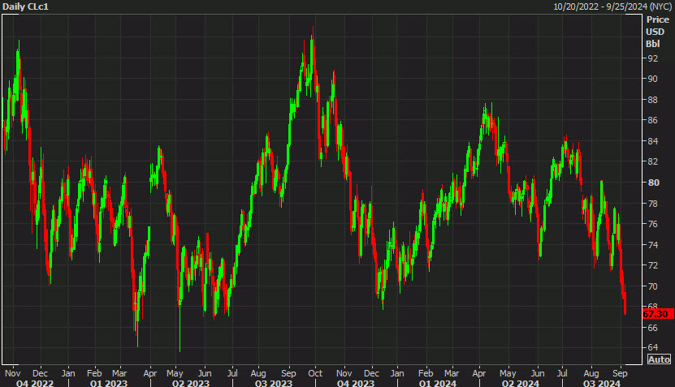Viewport: 675px width, 387px height.
Task: Click the Q2 2024 quarter label
Action: pyautogui.click(x=521, y=383)
